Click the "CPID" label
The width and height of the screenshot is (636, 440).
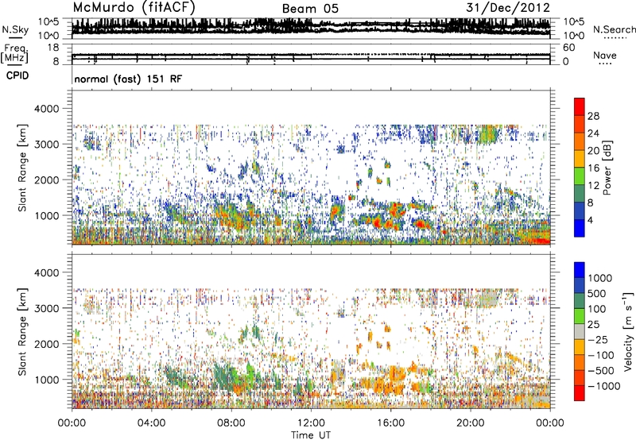coord(17,75)
